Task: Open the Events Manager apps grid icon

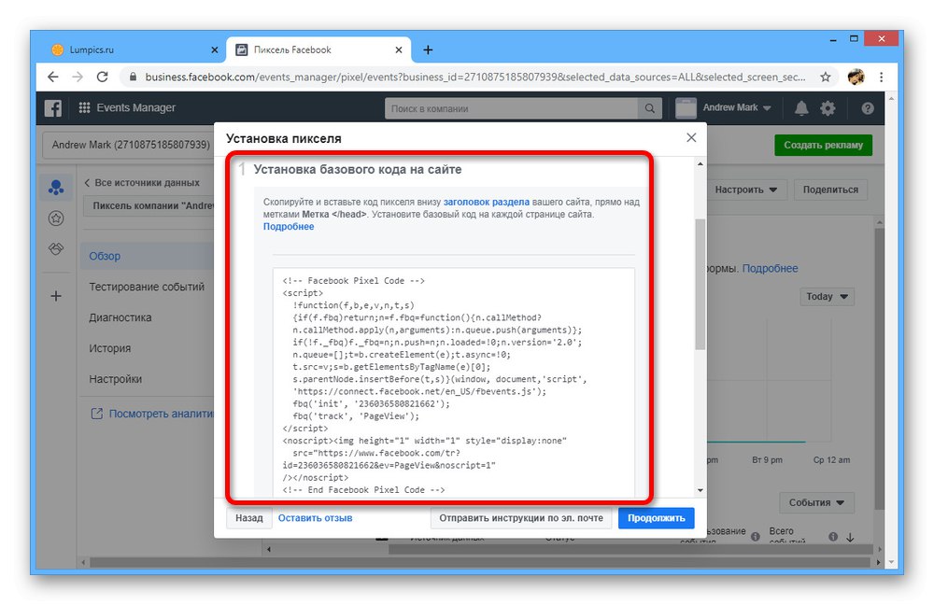Action: click(x=85, y=107)
